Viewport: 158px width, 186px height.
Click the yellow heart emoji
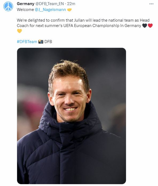(x=19, y=31)
